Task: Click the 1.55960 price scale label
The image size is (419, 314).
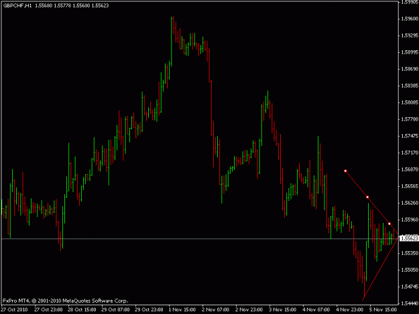Action: point(410,220)
